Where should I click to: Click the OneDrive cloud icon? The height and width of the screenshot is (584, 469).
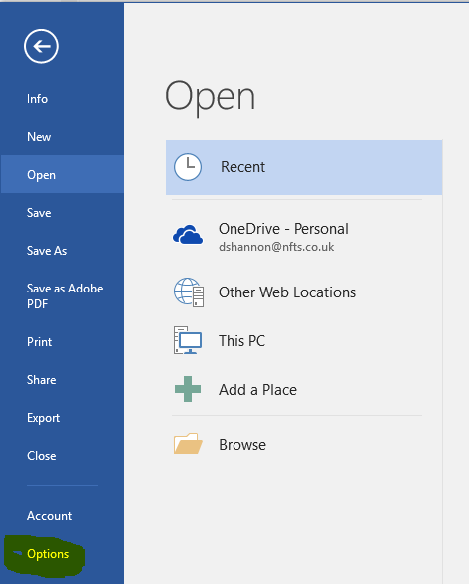pyautogui.click(x=188, y=235)
